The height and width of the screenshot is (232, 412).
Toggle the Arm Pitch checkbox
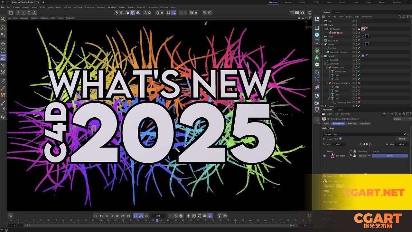[x=340, y=139]
